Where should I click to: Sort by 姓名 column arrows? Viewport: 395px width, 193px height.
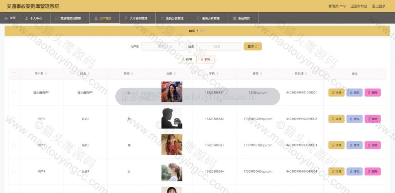(88, 73)
